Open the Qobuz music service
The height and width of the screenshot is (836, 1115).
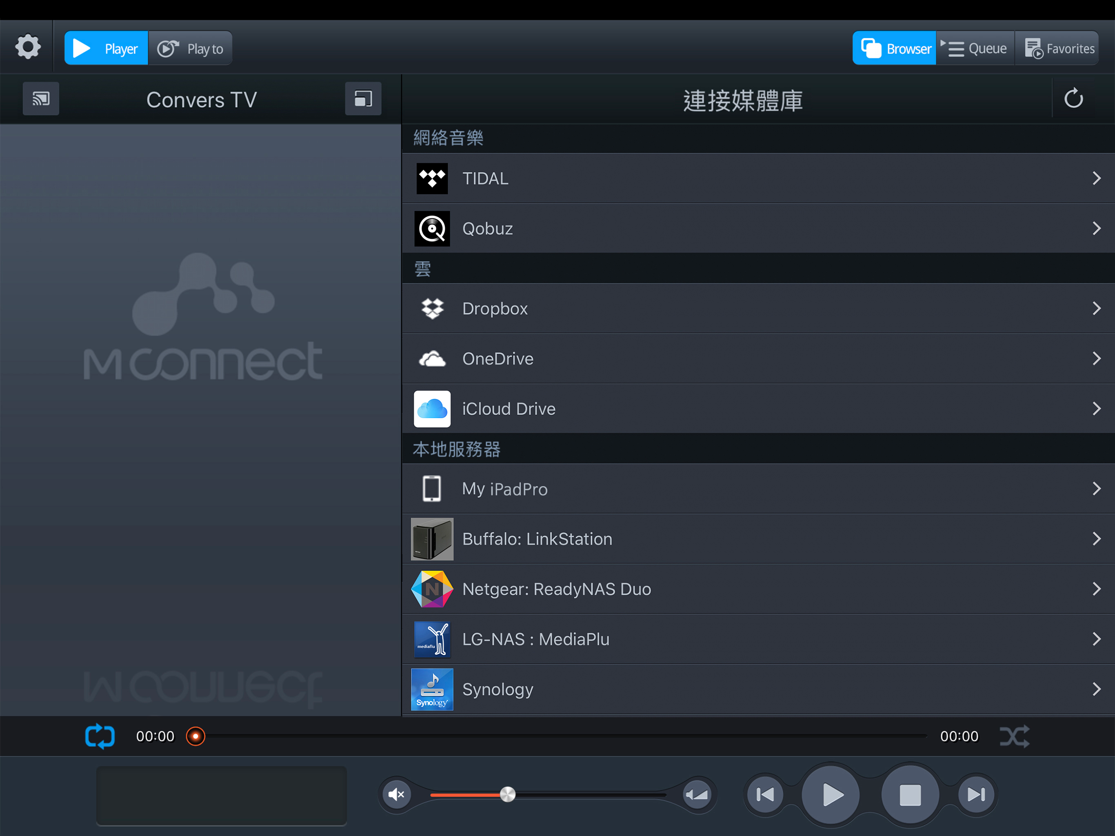point(487,229)
